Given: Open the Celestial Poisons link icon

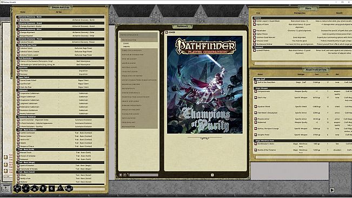Looking at the screenshot, I should point(18,42).
